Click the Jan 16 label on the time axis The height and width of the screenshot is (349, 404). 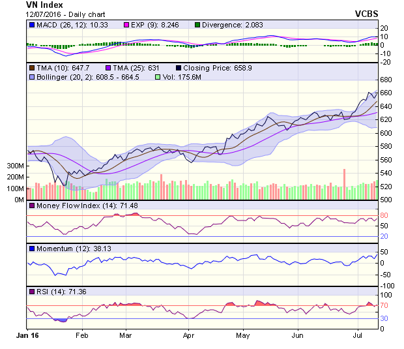click(27, 337)
